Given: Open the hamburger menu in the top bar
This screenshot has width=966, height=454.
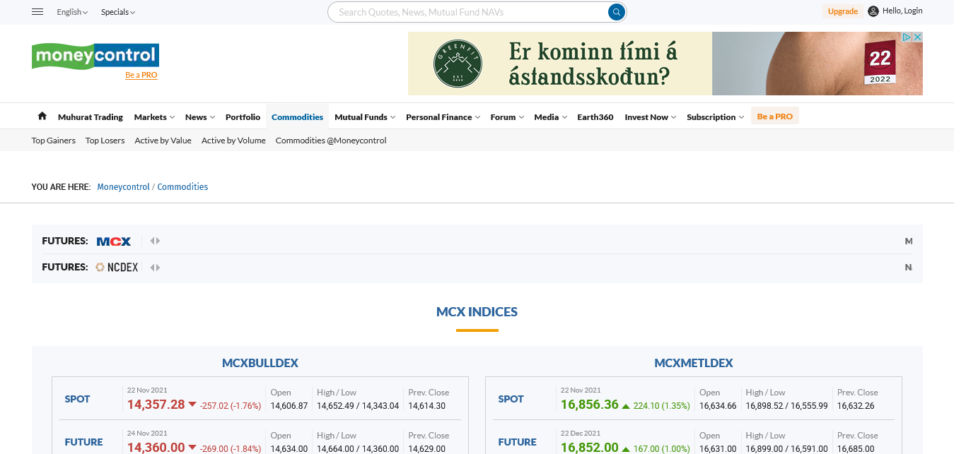Looking at the screenshot, I should [38, 12].
